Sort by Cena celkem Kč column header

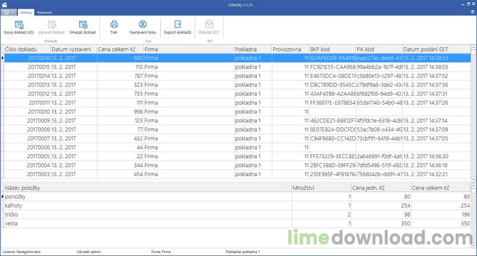point(119,49)
